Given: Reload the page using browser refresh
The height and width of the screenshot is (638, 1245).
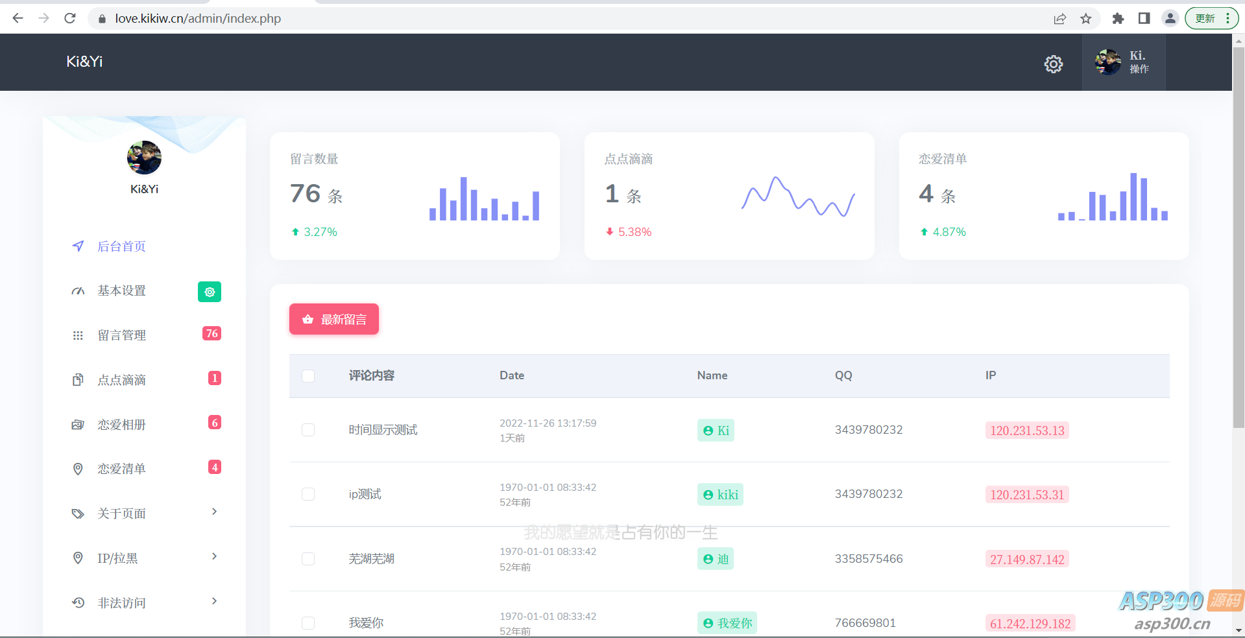Looking at the screenshot, I should 70,18.
